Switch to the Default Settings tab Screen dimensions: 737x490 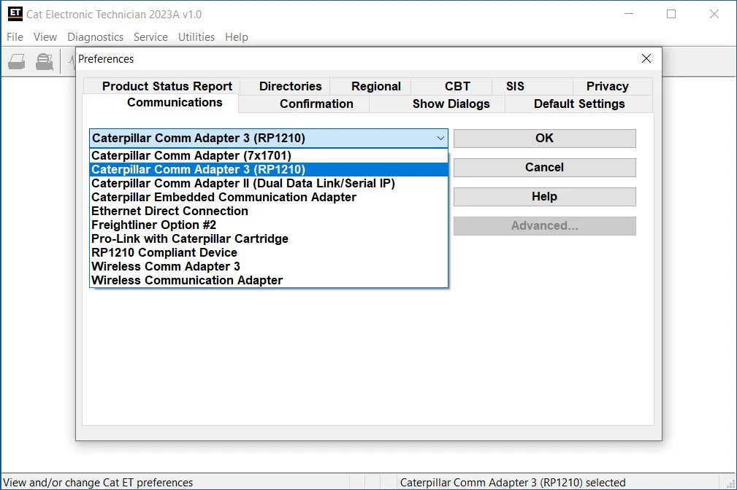tap(579, 104)
